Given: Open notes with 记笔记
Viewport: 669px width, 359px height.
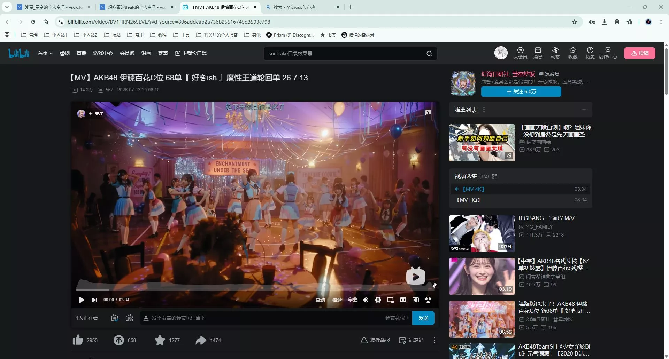Looking at the screenshot, I should (x=411, y=340).
